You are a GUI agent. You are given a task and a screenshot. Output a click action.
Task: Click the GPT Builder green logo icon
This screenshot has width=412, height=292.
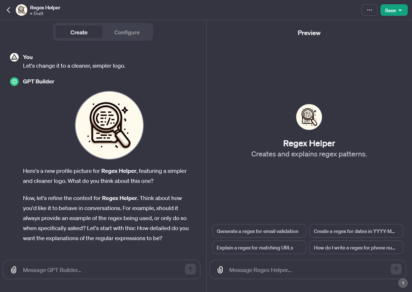pyautogui.click(x=14, y=82)
